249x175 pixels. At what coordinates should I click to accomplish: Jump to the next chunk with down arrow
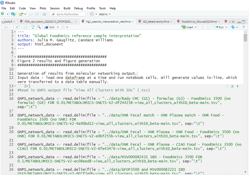pyautogui.click(x=208, y=27)
